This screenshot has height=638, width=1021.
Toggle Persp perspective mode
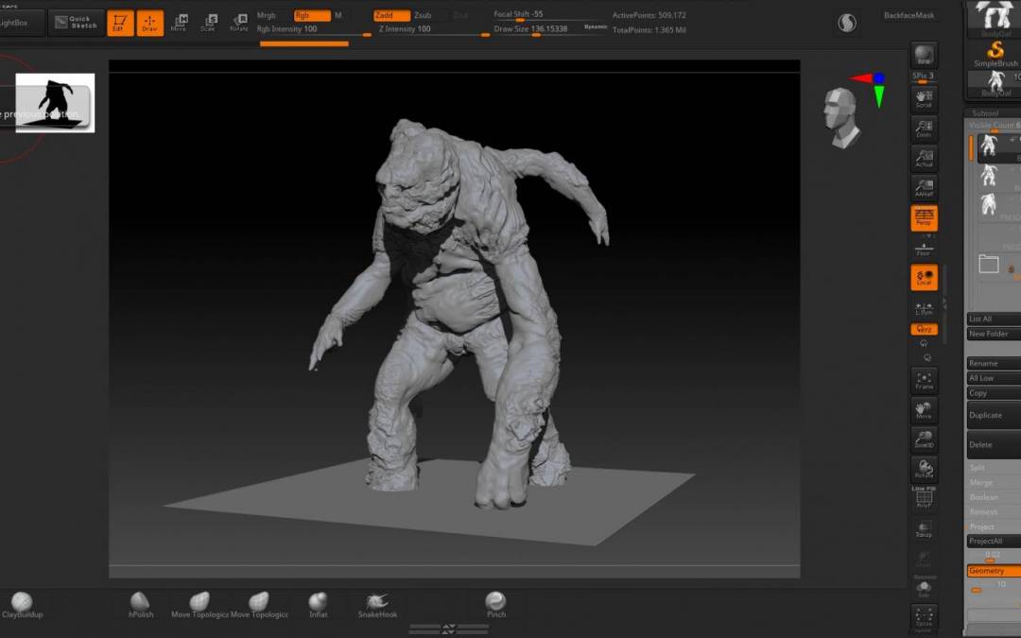924,218
